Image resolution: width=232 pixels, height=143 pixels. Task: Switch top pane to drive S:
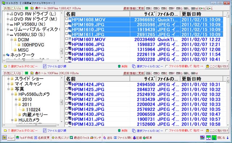[x=210, y=8]
